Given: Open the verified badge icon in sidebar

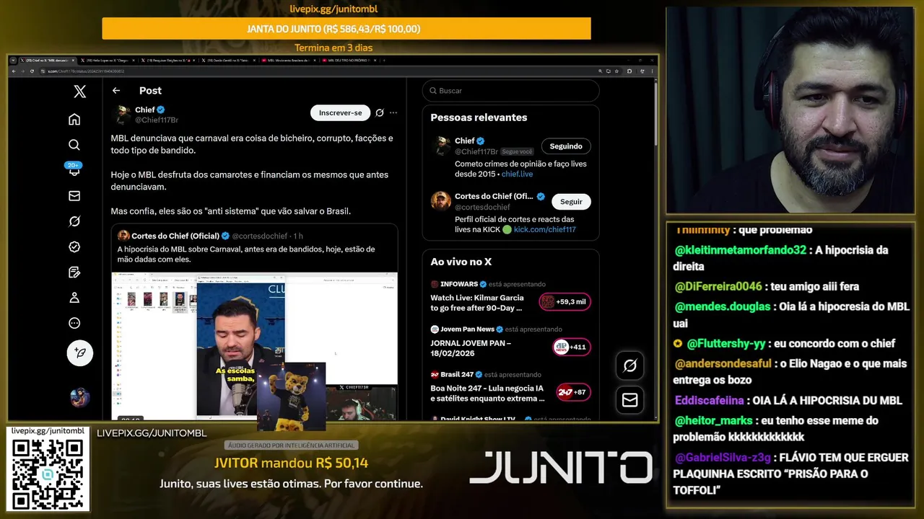Looking at the screenshot, I should coord(74,247).
